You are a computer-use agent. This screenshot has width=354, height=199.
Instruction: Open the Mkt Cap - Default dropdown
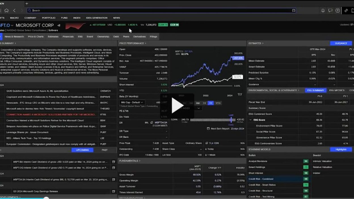point(132,102)
